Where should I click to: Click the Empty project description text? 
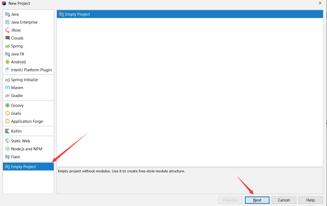[121, 171]
